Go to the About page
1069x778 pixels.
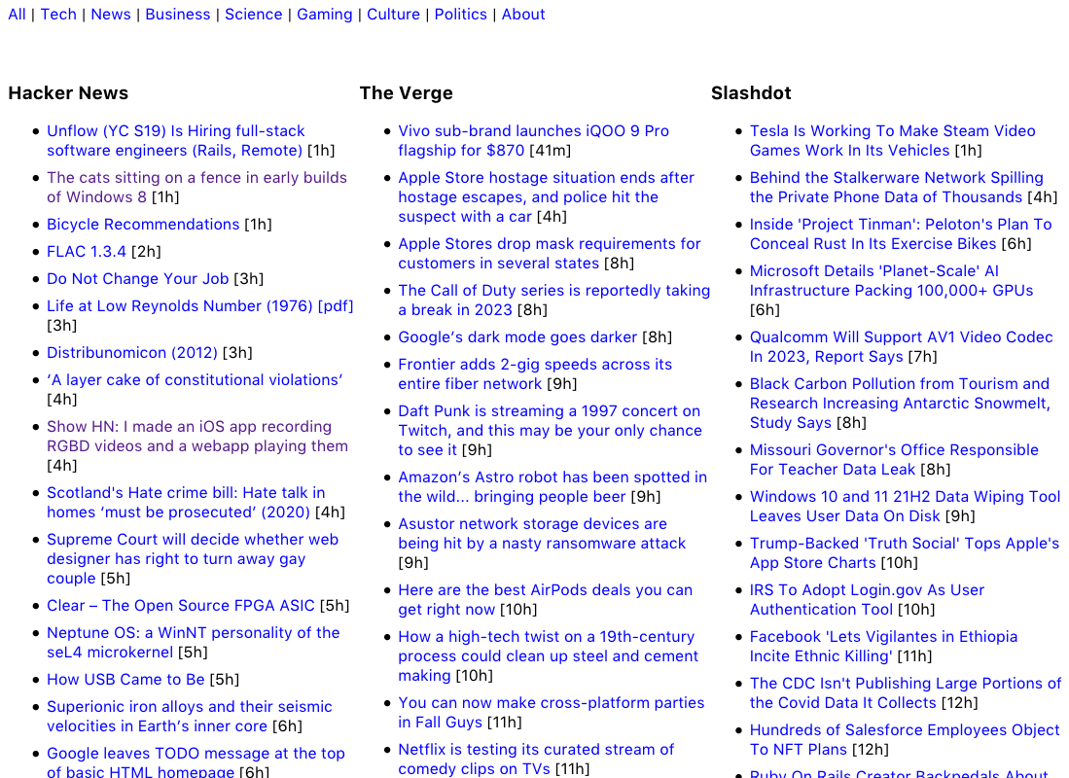pos(522,15)
